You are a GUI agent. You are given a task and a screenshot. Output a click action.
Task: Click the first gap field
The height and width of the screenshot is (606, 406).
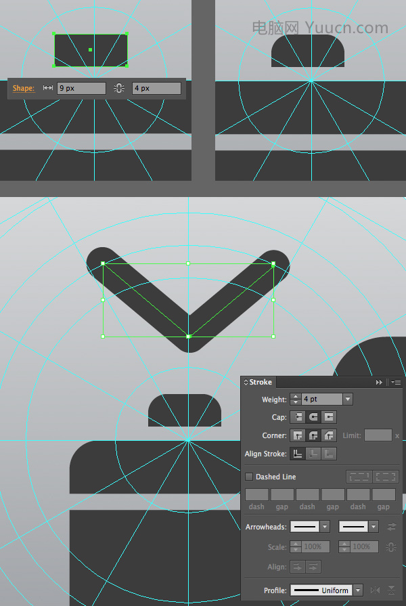point(282,494)
